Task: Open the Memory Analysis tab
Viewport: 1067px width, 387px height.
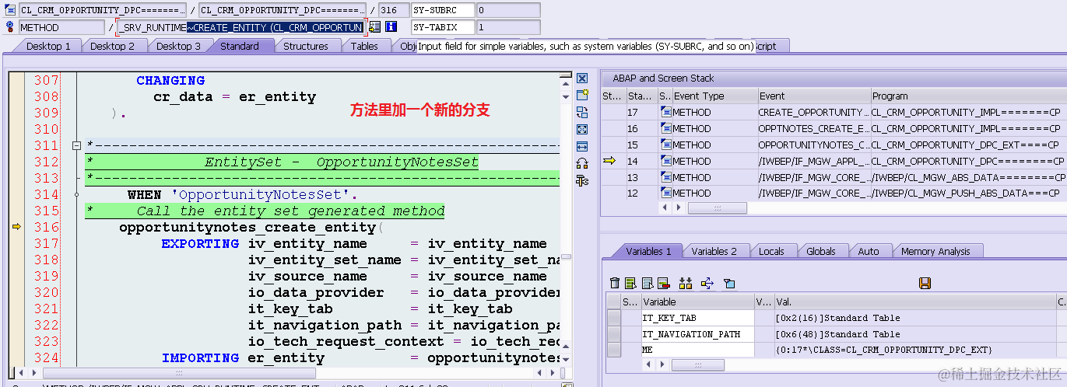Action: click(x=935, y=251)
